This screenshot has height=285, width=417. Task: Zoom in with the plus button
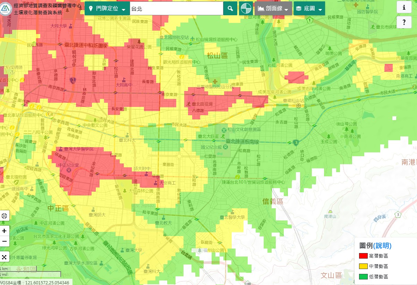coord(5,231)
